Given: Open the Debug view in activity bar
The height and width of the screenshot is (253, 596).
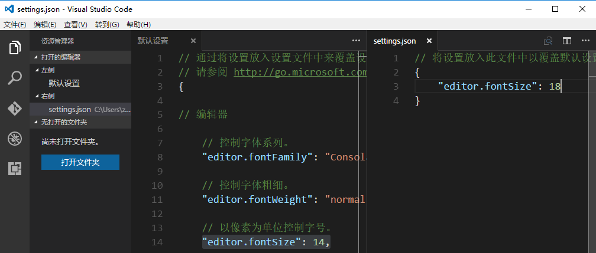Looking at the screenshot, I should pos(15,139).
